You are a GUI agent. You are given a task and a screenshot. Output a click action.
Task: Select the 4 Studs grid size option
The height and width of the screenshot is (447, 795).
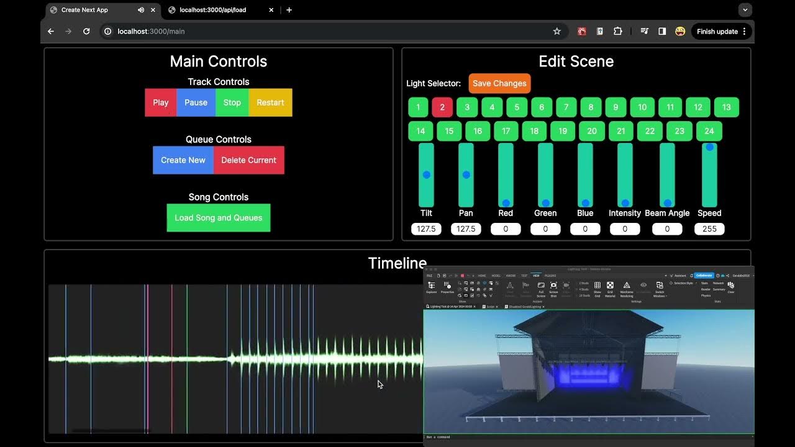point(583,289)
